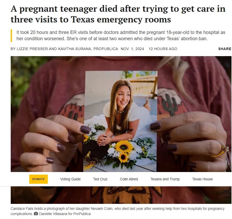Screen dimensions: 232x219
Task: Click author name Lizzie Presser
Action: pyautogui.click(x=32, y=49)
